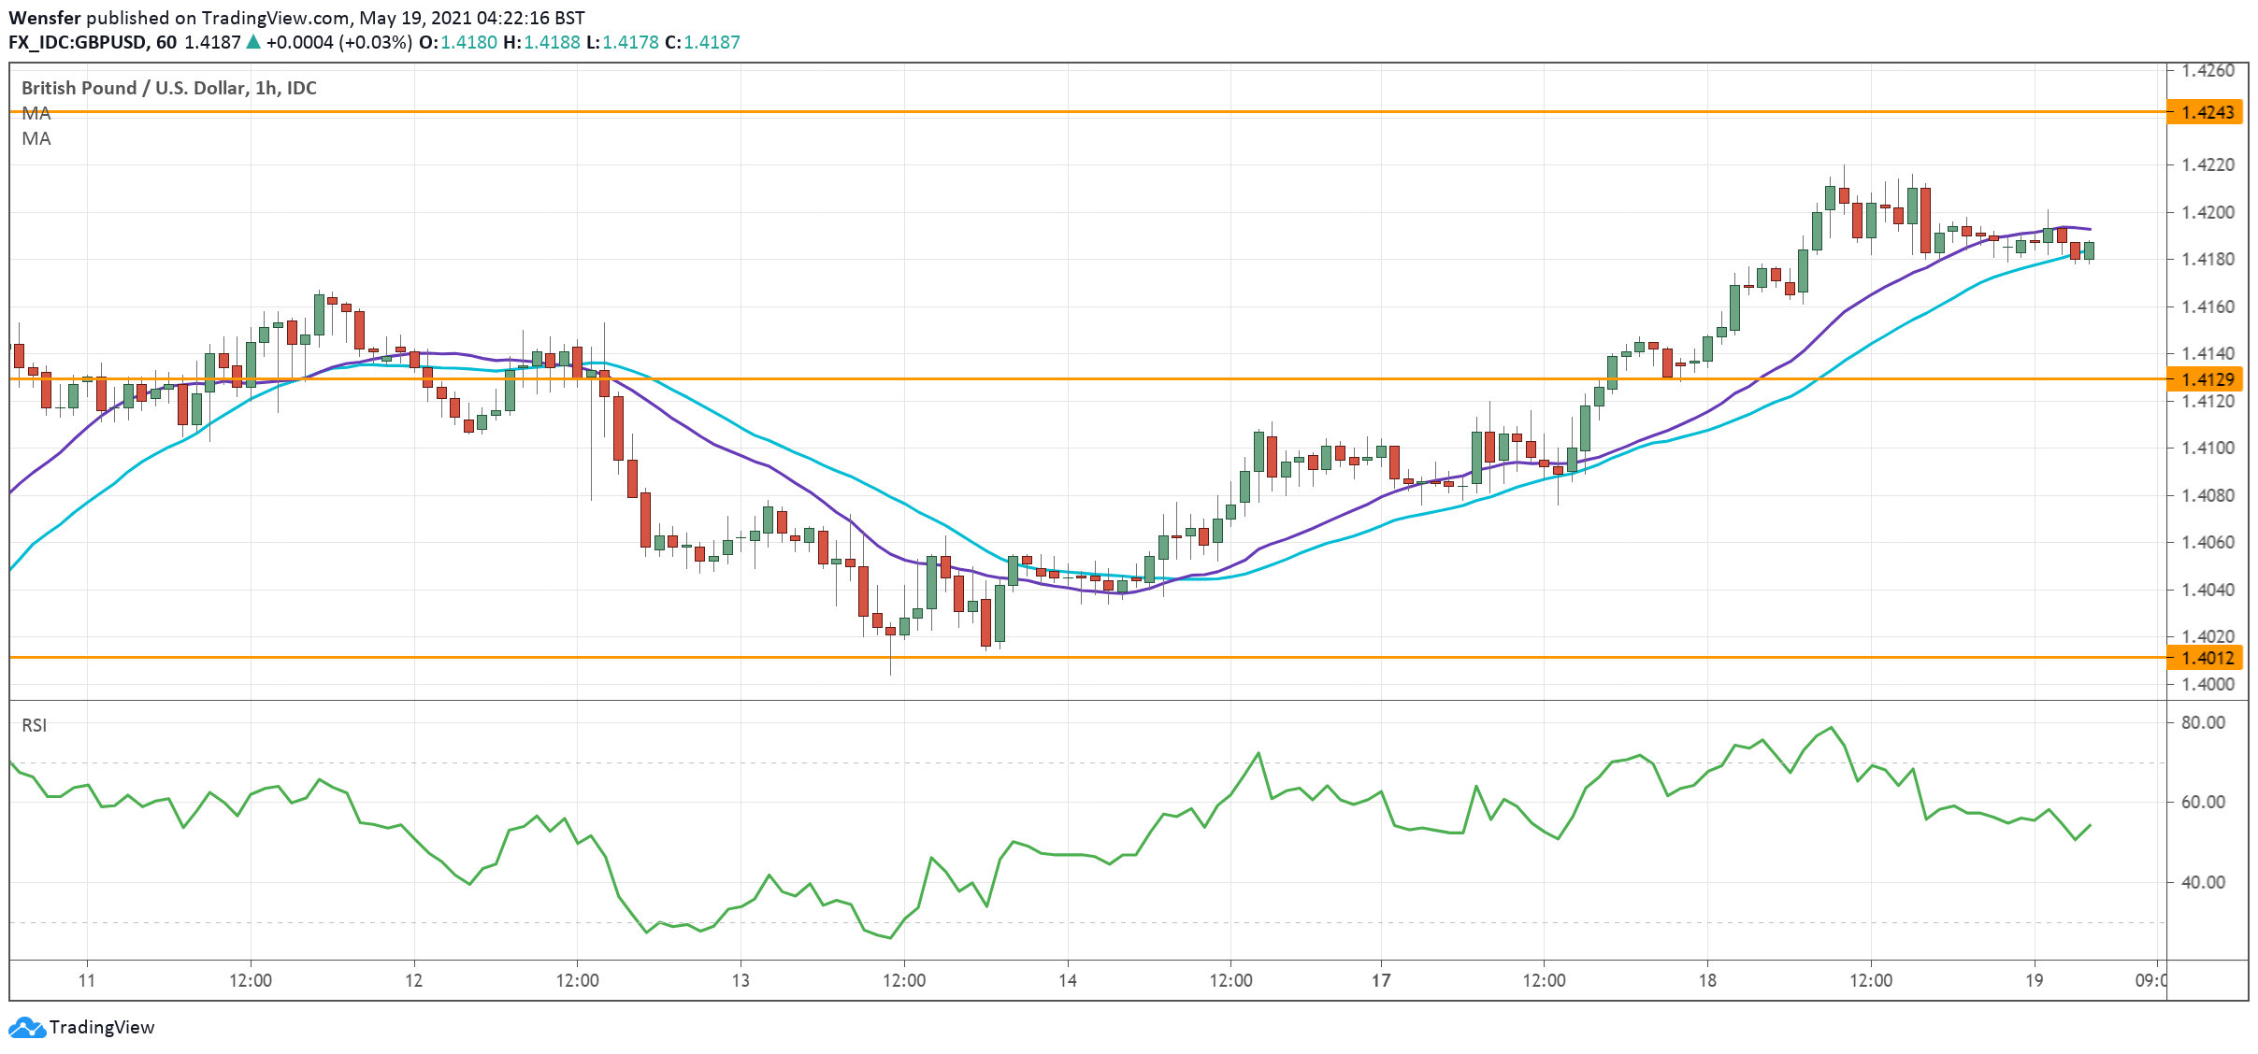Open the British Pound / U.S. Dollar chart title

[168, 88]
